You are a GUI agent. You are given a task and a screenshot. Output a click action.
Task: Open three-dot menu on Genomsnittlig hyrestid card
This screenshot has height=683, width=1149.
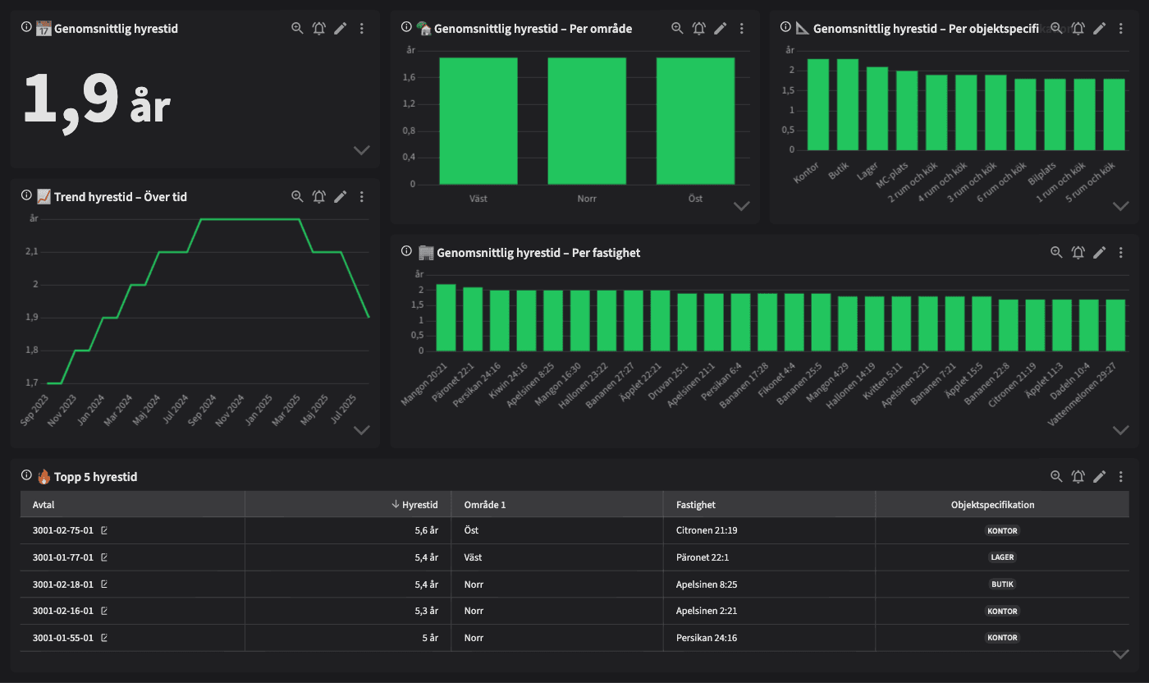click(x=362, y=29)
